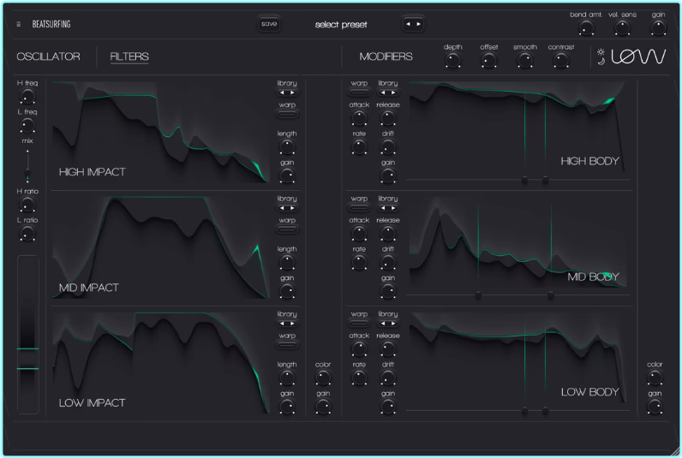The image size is (682, 458).
Task: Click the contrast knob
Action: tap(561, 60)
